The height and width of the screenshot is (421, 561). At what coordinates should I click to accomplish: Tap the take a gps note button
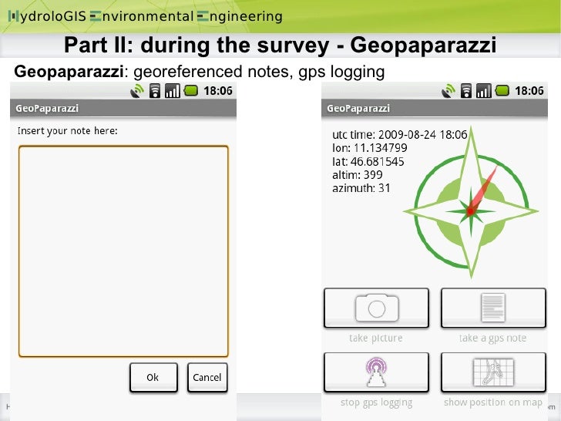tap(493, 308)
